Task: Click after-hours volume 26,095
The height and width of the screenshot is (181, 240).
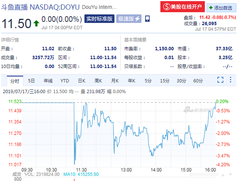Action: [x=209, y=23]
